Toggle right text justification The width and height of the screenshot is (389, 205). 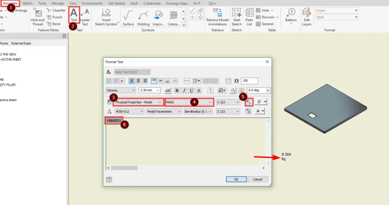pos(145,81)
